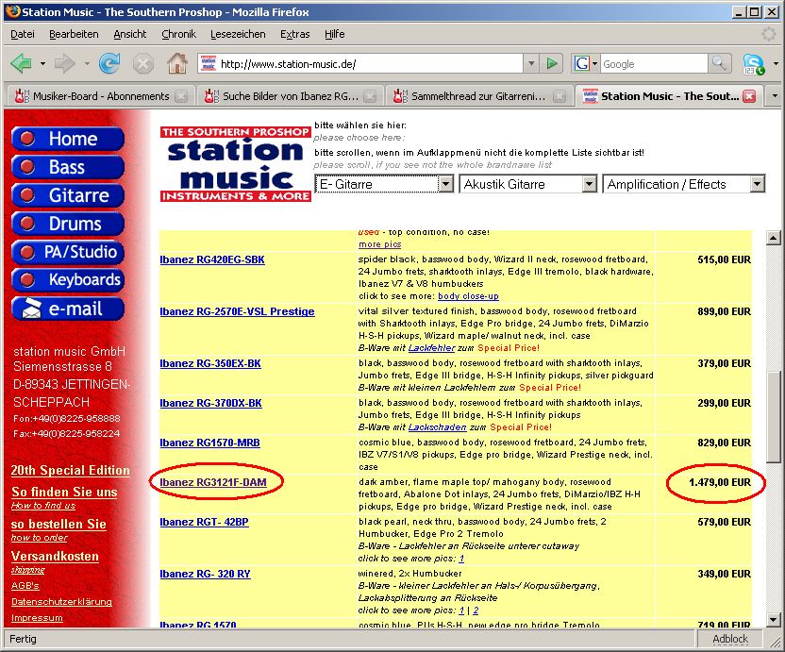The width and height of the screenshot is (785, 652).
Task: Switch to the Suche Bilder von Ibanez RG tab
Action: [291, 96]
